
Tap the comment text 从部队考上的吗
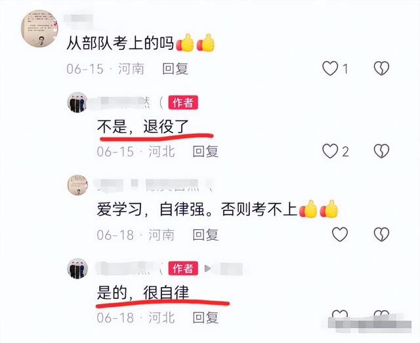pos(120,43)
